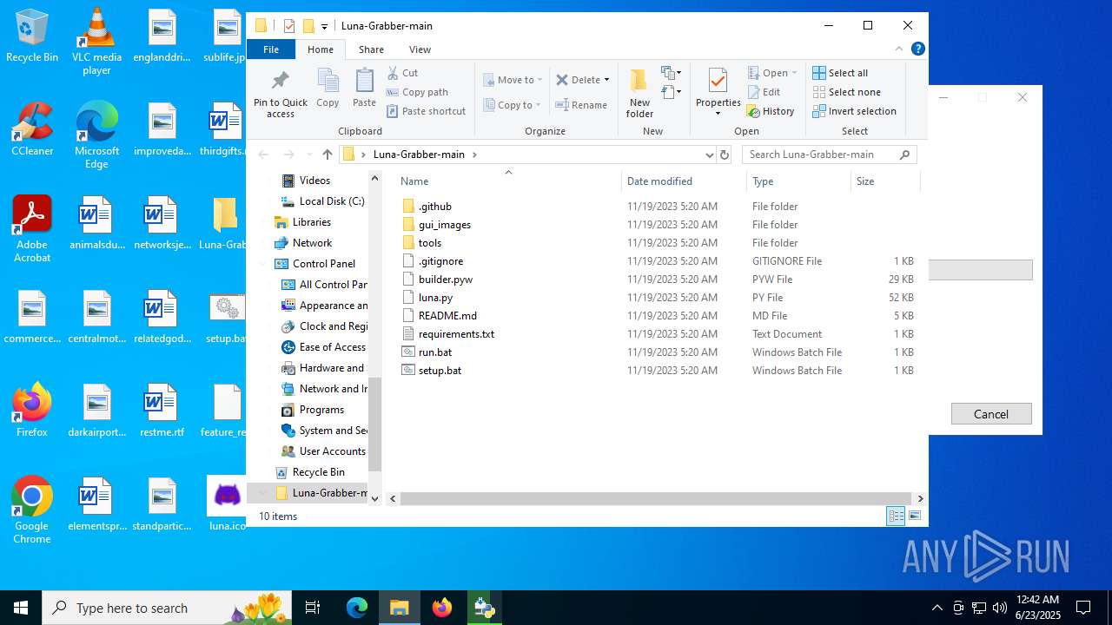Open the File menu tab
The height and width of the screenshot is (625, 1112).
271,49
